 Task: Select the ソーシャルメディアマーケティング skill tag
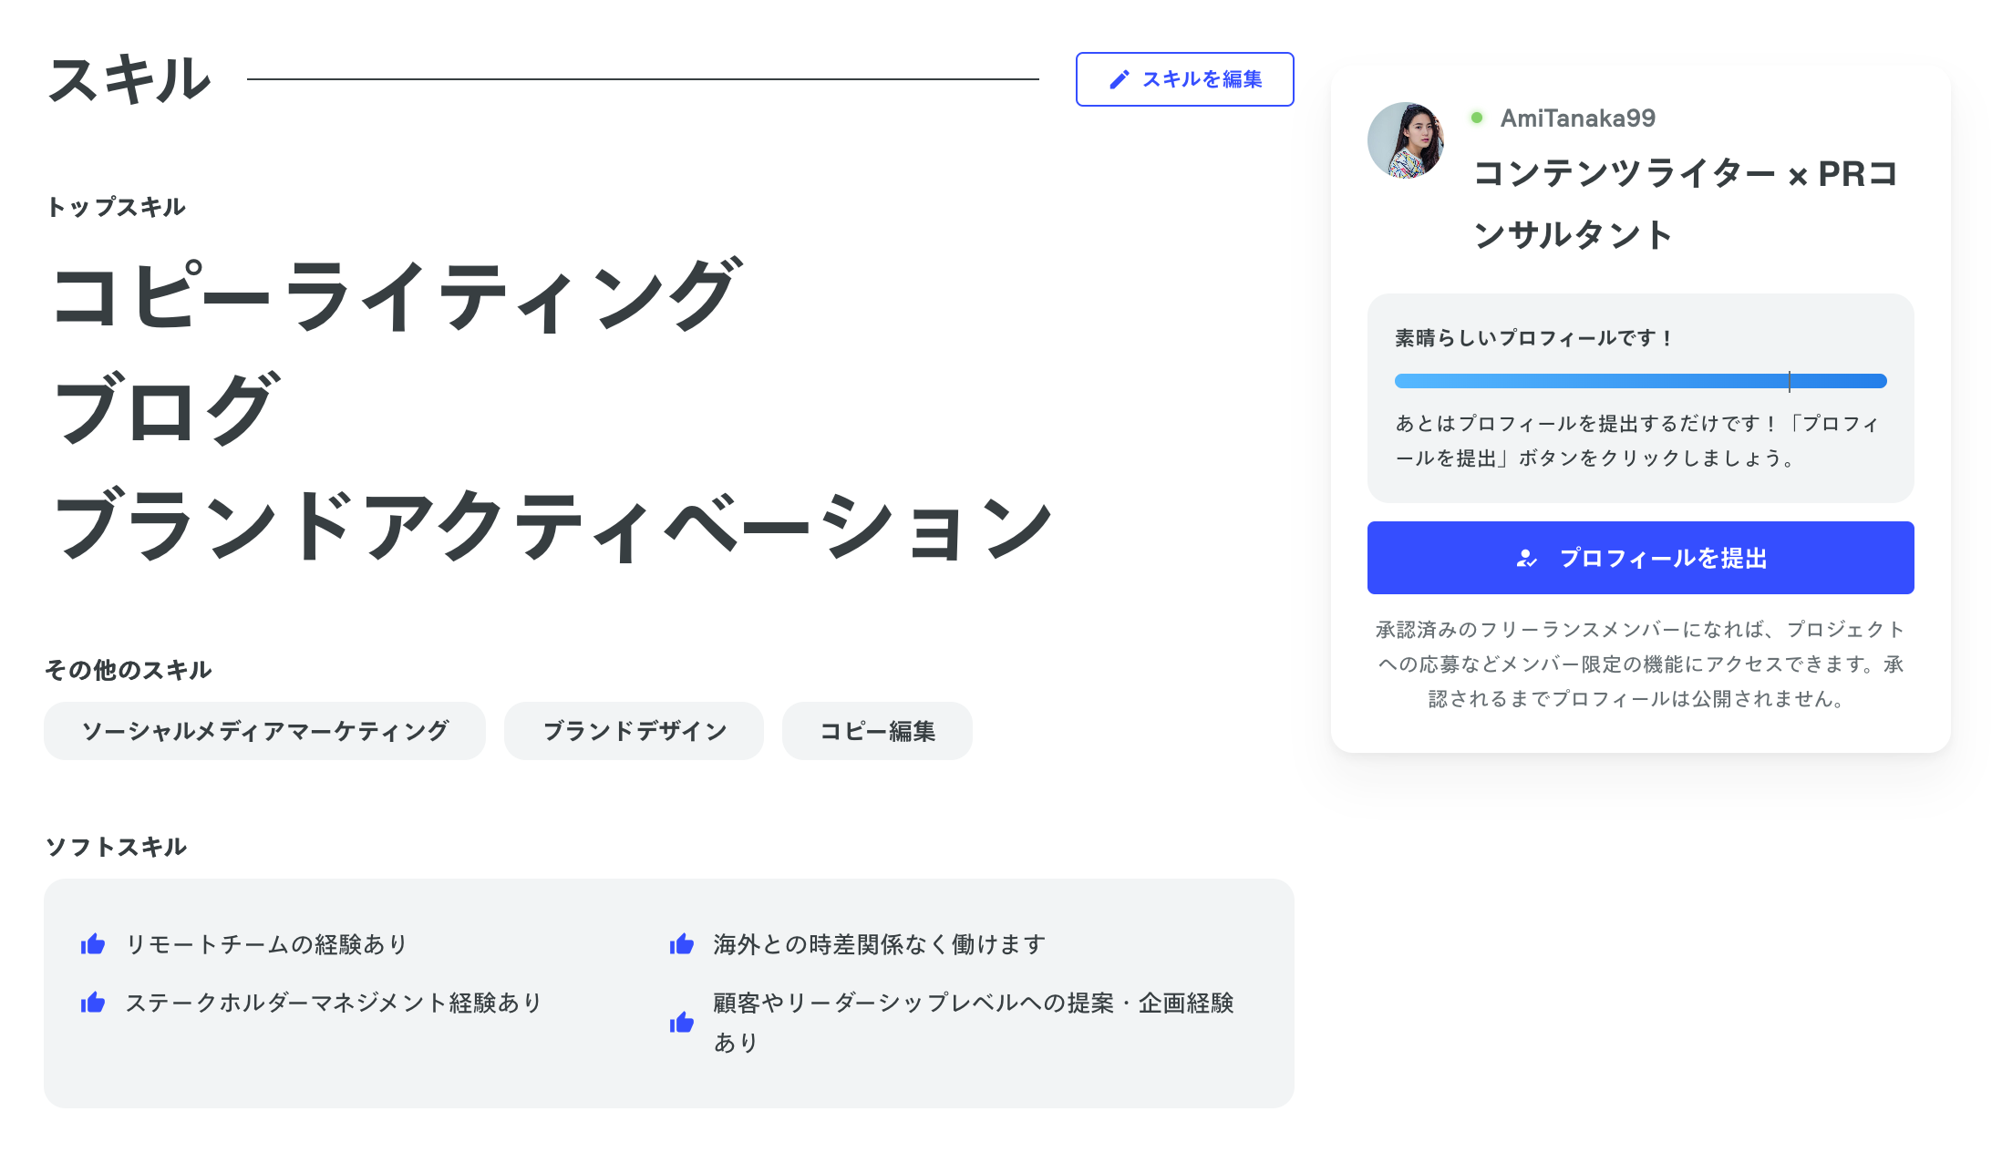[x=264, y=731]
